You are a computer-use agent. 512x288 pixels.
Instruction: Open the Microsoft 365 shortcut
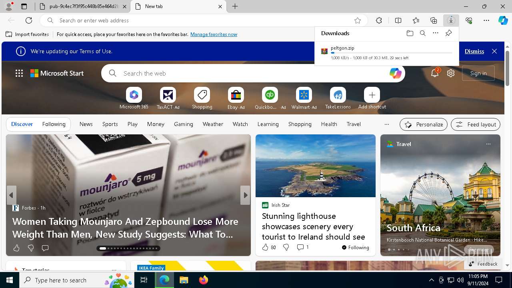click(134, 98)
